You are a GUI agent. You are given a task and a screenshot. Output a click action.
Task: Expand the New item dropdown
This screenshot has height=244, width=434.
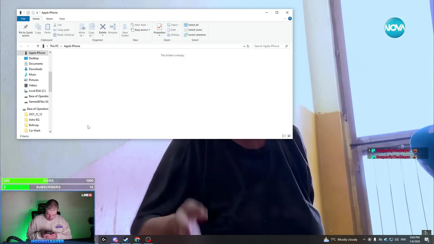139,25
